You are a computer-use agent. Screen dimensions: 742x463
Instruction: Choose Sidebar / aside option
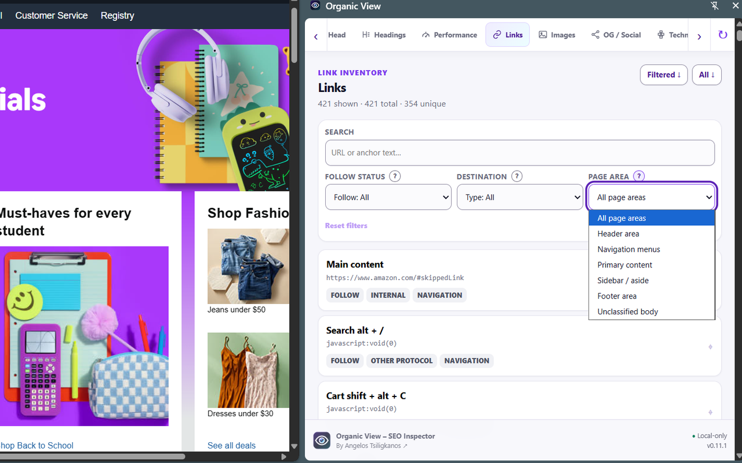pos(652,281)
